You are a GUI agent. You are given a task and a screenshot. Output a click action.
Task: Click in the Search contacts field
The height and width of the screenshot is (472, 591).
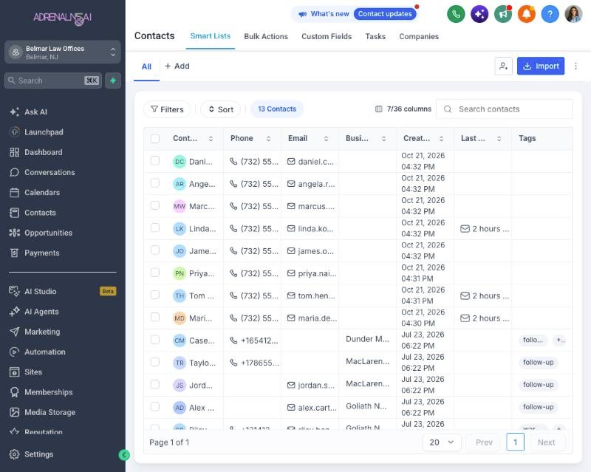pyautogui.click(x=505, y=109)
